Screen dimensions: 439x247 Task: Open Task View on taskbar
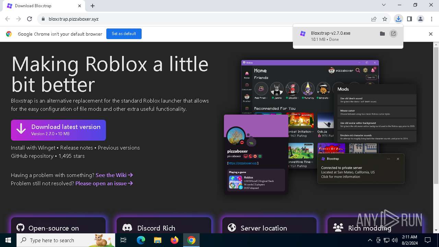coord(124,240)
